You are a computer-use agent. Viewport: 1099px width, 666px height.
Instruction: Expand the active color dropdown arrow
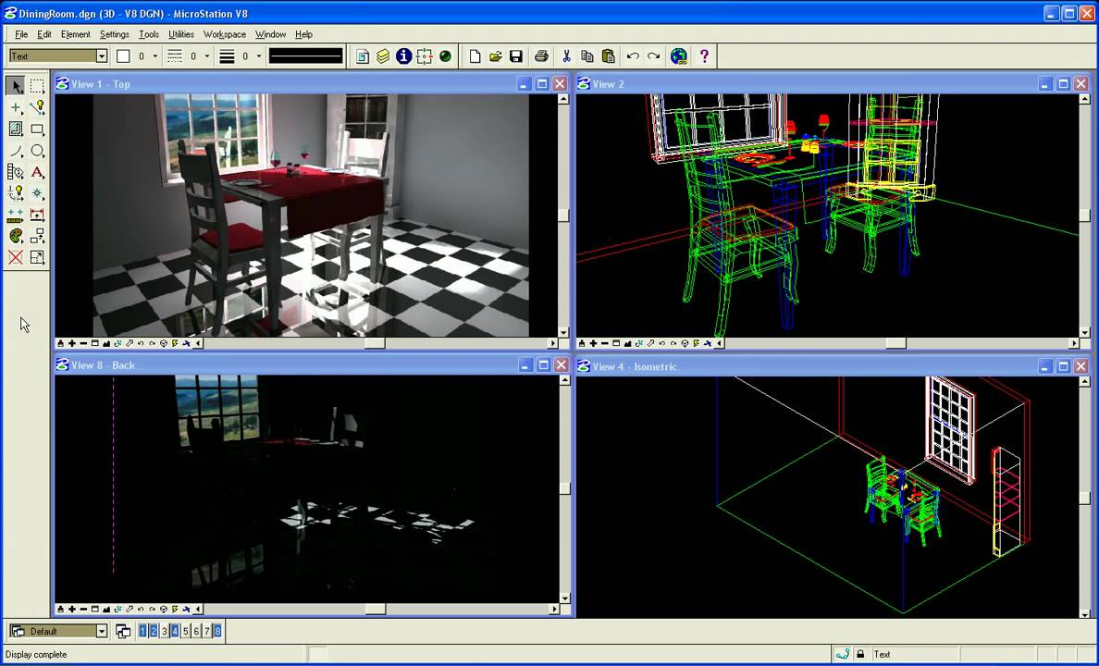coord(154,56)
